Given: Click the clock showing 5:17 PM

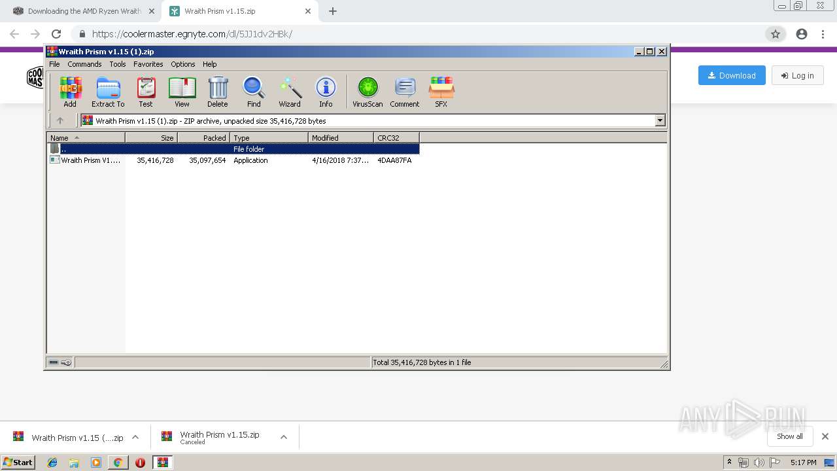Looking at the screenshot, I should tap(803, 462).
